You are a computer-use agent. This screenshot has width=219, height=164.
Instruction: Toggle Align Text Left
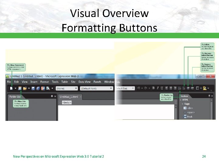pos(167,88)
